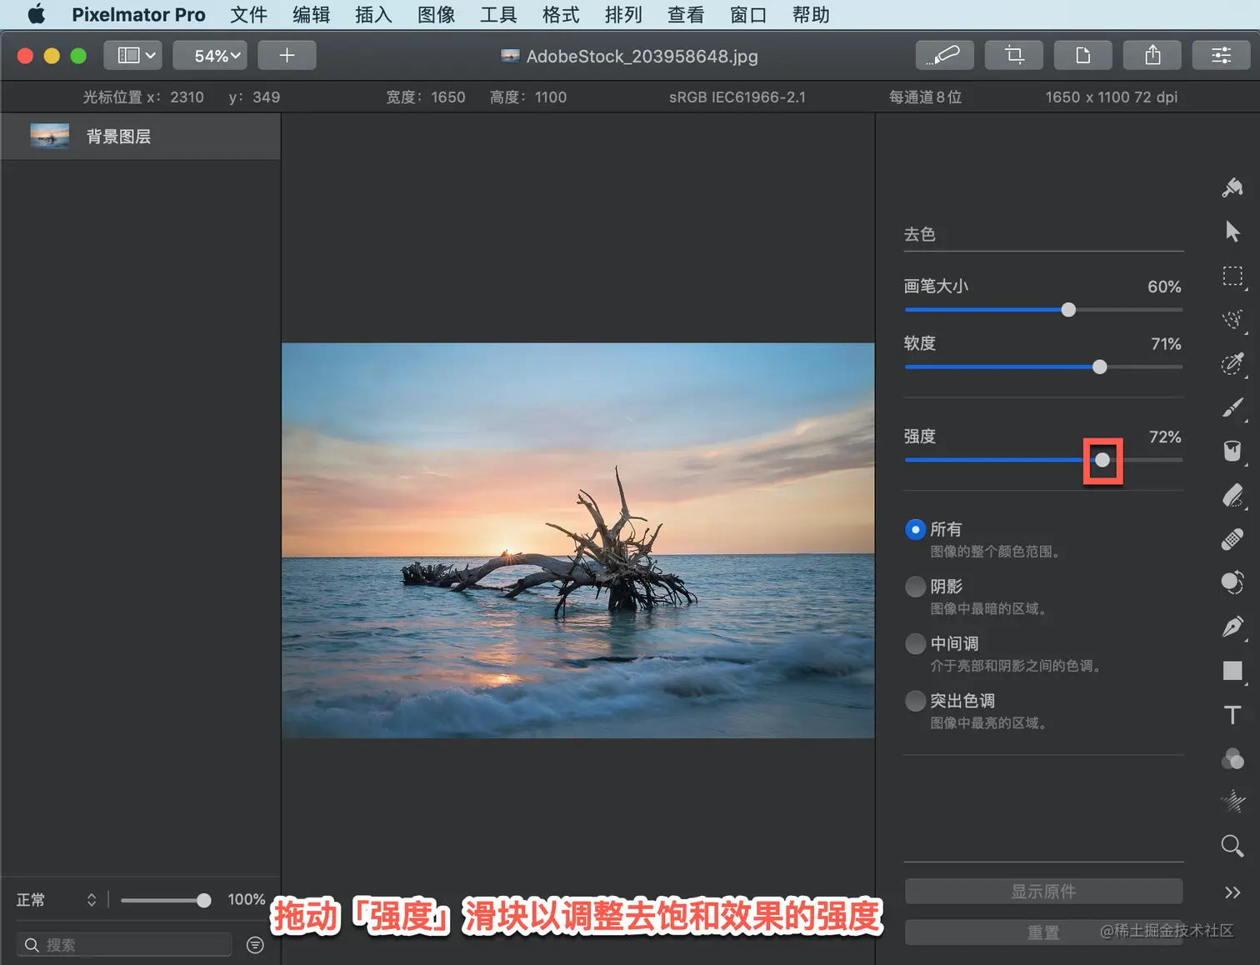This screenshot has height=965, width=1260.
Task: Open the 插入 menu
Action: pos(373,14)
